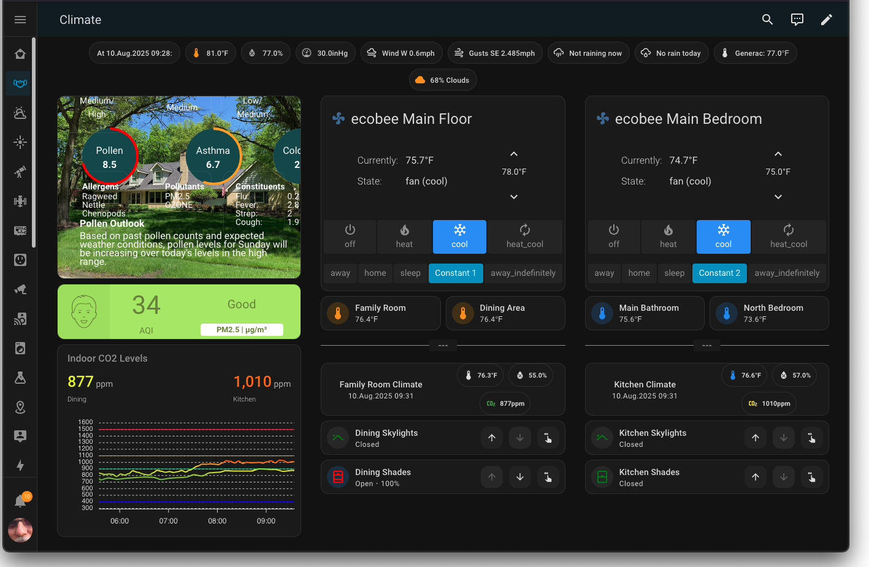Image resolution: width=869 pixels, height=567 pixels.
Task: Raise Main Floor target temperature
Action: click(x=514, y=154)
